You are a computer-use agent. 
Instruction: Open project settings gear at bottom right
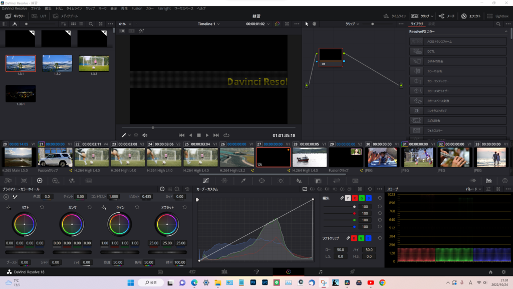click(x=504, y=272)
